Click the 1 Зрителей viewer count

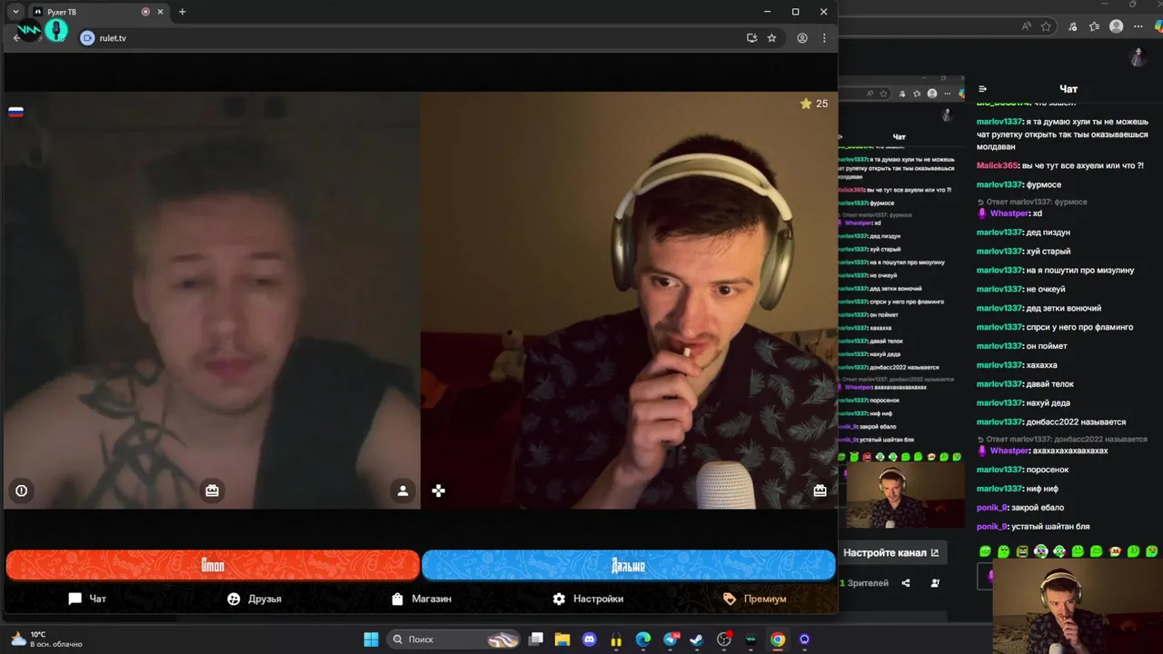[x=864, y=583]
